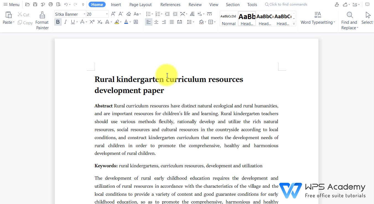Open the font name dropdown Sitka Banner

tap(84, 14)
